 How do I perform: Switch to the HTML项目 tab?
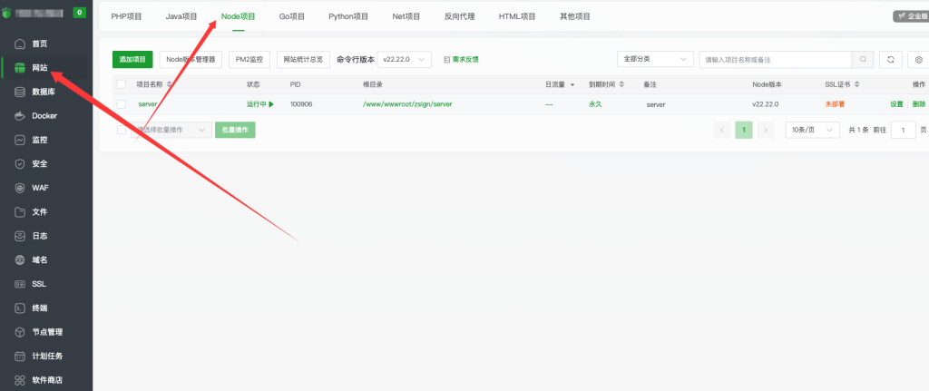pos(517,16)
